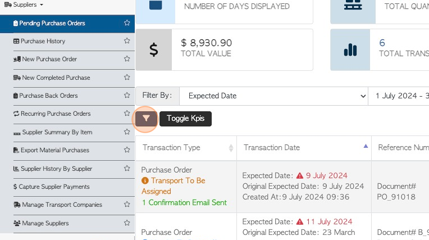Go to Supplier Summary By Item

tap(53, 132)
